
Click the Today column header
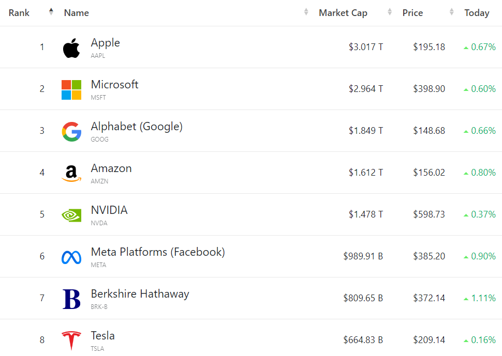tap(477, 13)
